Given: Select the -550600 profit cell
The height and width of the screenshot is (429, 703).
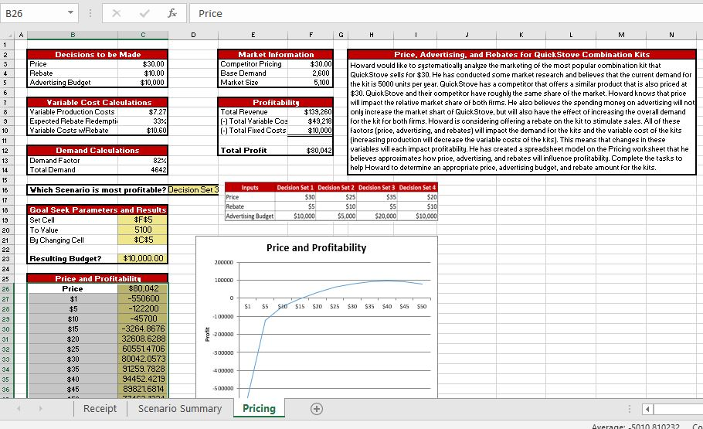Looking at the screenshot, I should [143, 299].
